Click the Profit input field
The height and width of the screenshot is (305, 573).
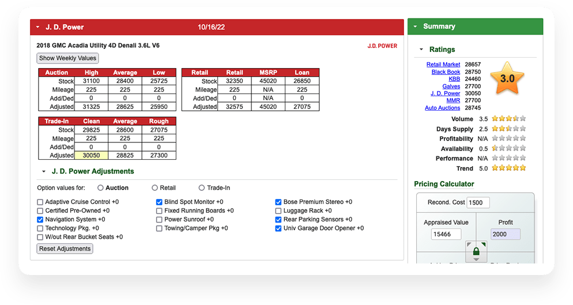coord(505,234)
